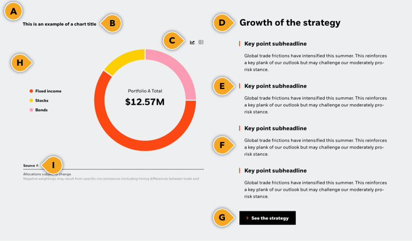The width and height of the screenshot is (412, 241).
Task: Select the yellow Stocks donut segment
Action: pos(122,60)
